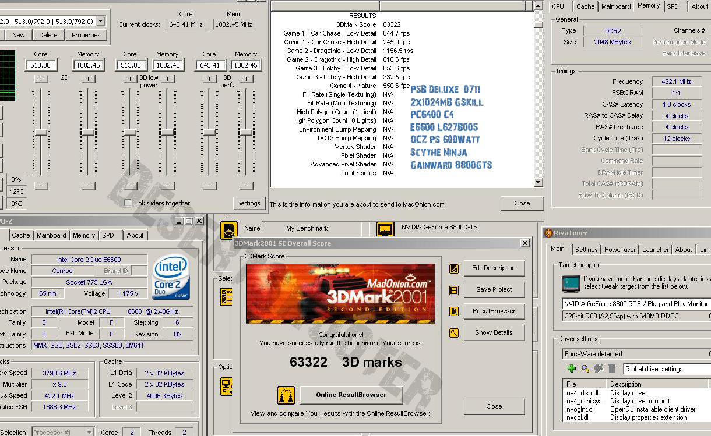Click RivaTuner's green plus add icon
This screenshot has height=436, width=711.
click(572, 368)
